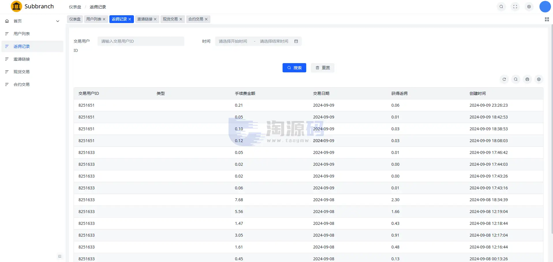The height and width of the screenshot is (262, 553).
Task: Switch to the 仪表盘 tab
Action: pos(75,19)
